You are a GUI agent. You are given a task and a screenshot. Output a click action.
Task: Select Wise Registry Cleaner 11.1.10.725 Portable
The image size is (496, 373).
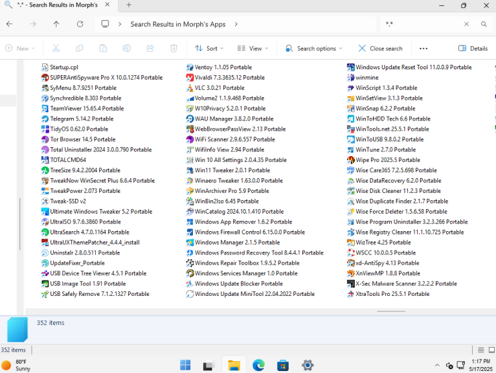tap(405, 232)
